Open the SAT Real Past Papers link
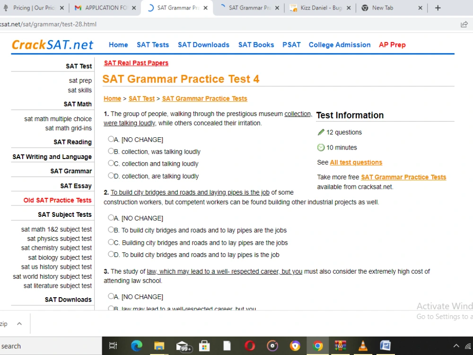This screenshot has height=355, width=473. pos(136,63)
